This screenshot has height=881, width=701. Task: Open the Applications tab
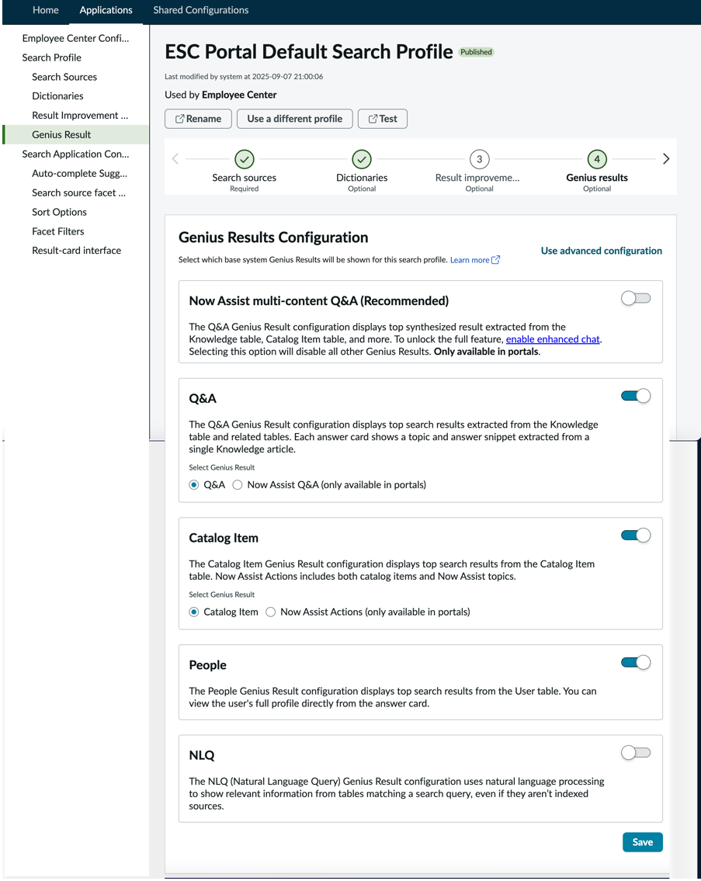click(x=106, y=10)
